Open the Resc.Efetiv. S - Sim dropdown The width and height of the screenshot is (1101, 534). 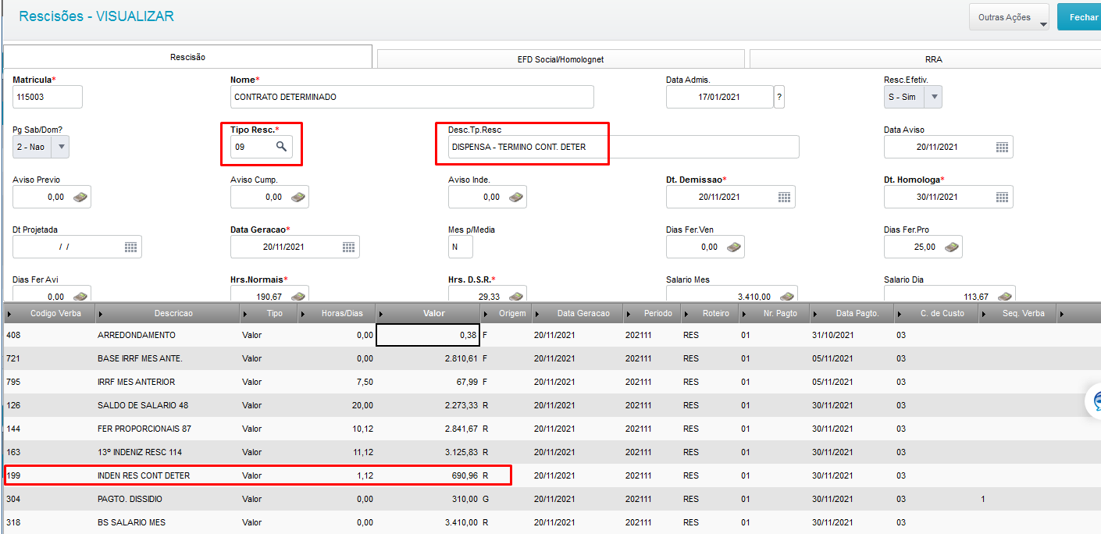coord(934,97)
